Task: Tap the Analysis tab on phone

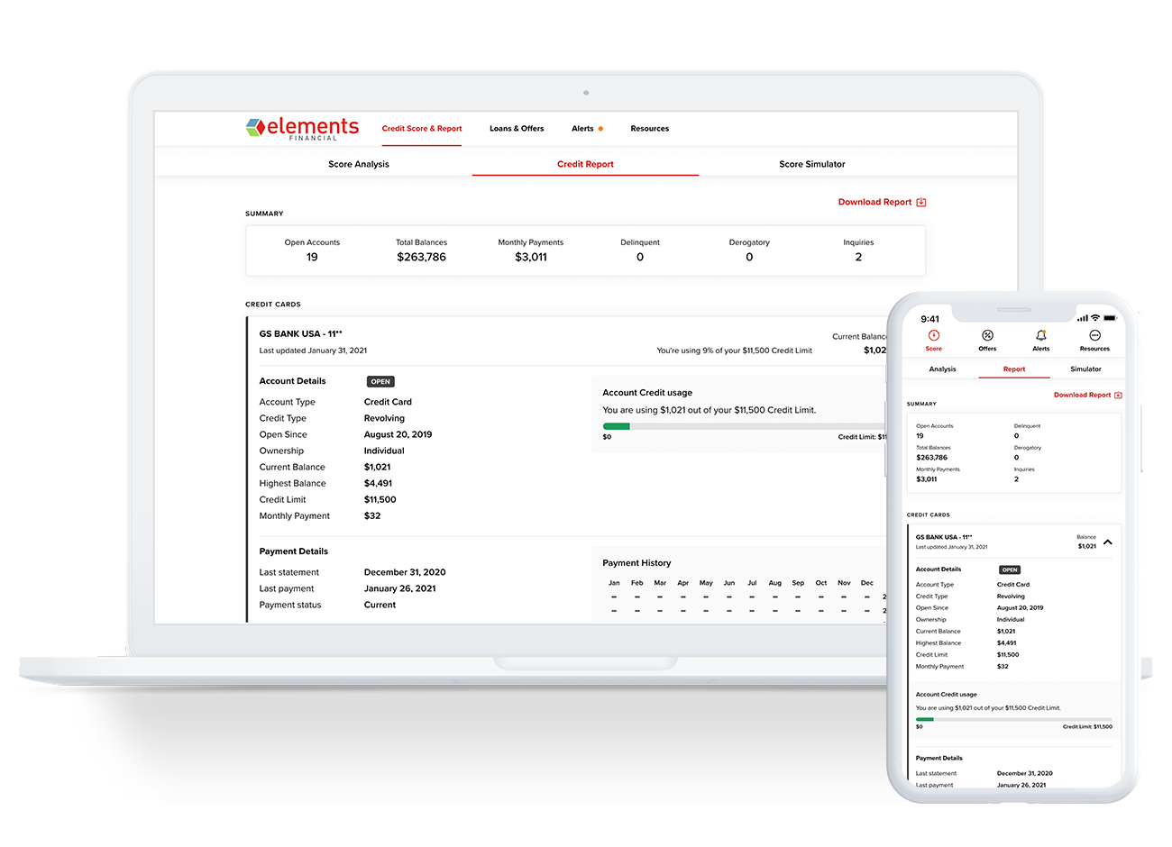Action: (942, 369)
